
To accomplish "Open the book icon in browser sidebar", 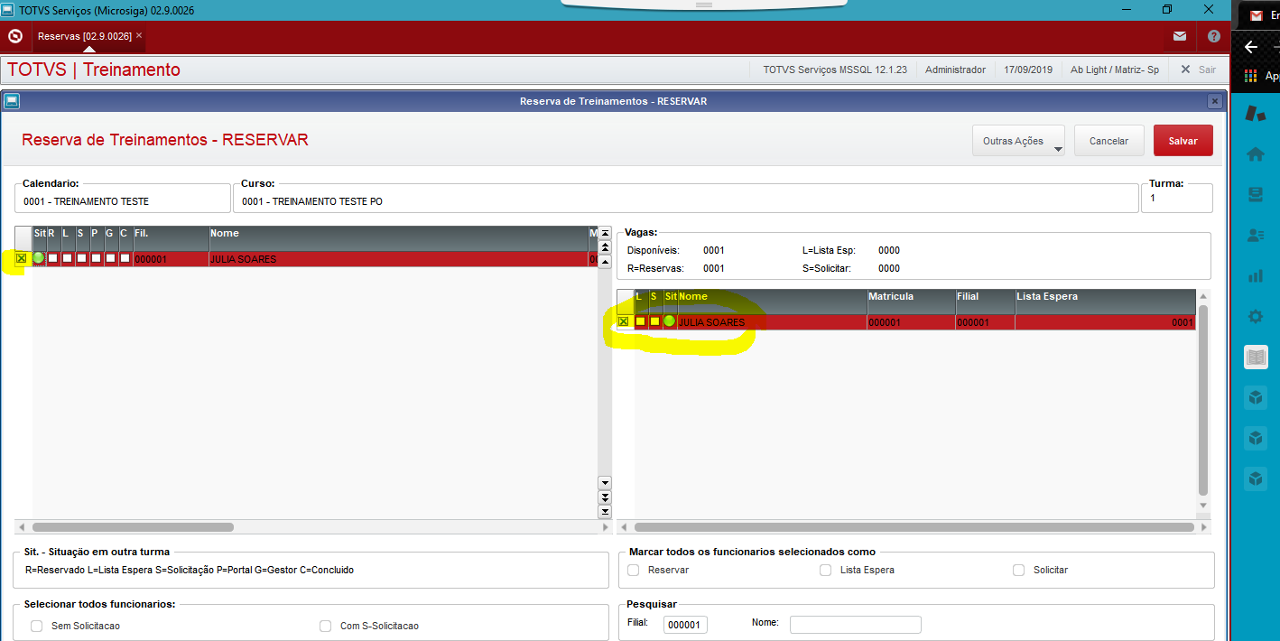I will (1256, 358).
